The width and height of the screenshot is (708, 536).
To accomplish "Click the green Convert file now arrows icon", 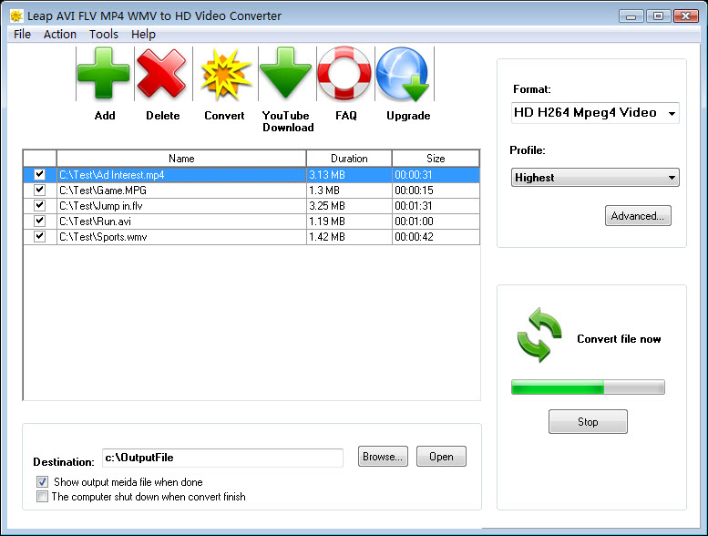I will (539, 335).
